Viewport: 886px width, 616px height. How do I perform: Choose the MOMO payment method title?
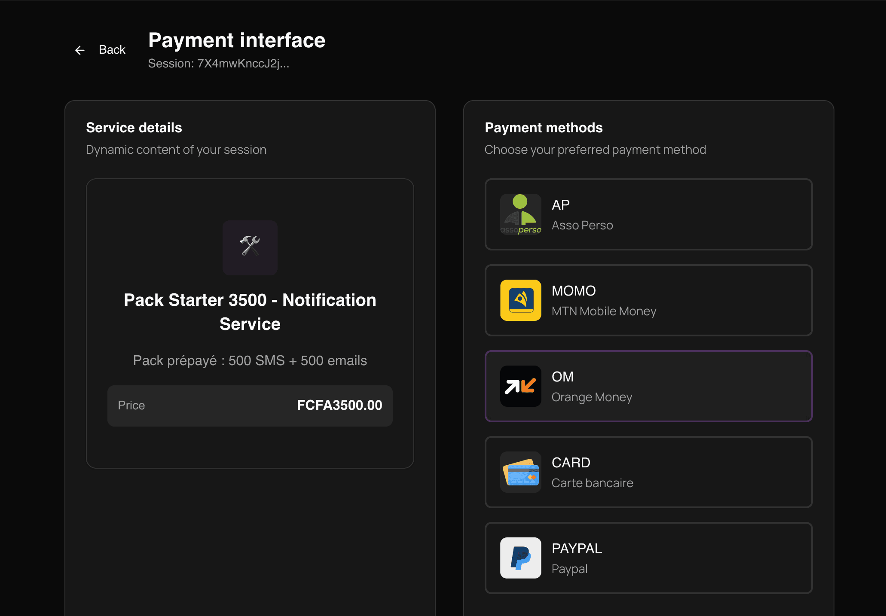coord(574,291)
